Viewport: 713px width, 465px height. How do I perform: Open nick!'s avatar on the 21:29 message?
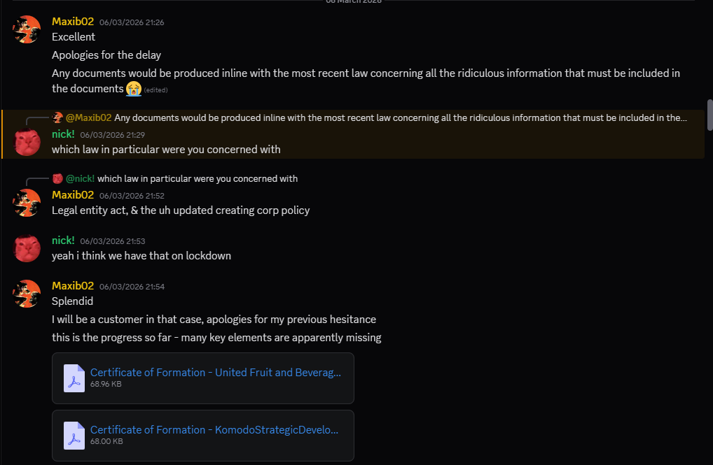click(27, 142)
